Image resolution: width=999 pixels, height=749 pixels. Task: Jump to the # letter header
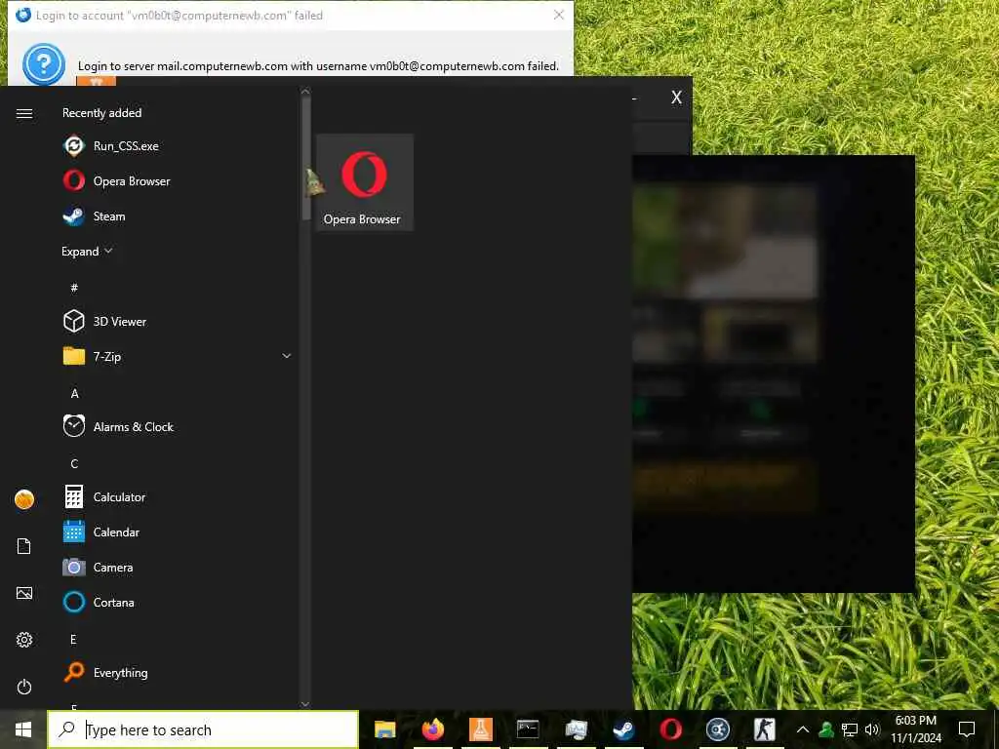pyautogui.click(x=74, y=288)
